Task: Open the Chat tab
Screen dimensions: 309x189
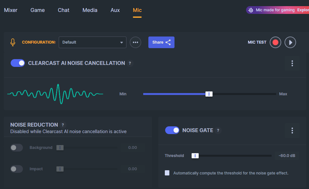Action: click(64, 10)
